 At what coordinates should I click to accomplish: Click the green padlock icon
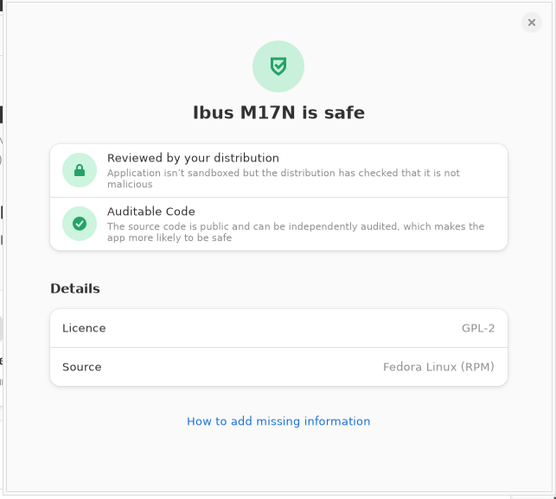80,170
